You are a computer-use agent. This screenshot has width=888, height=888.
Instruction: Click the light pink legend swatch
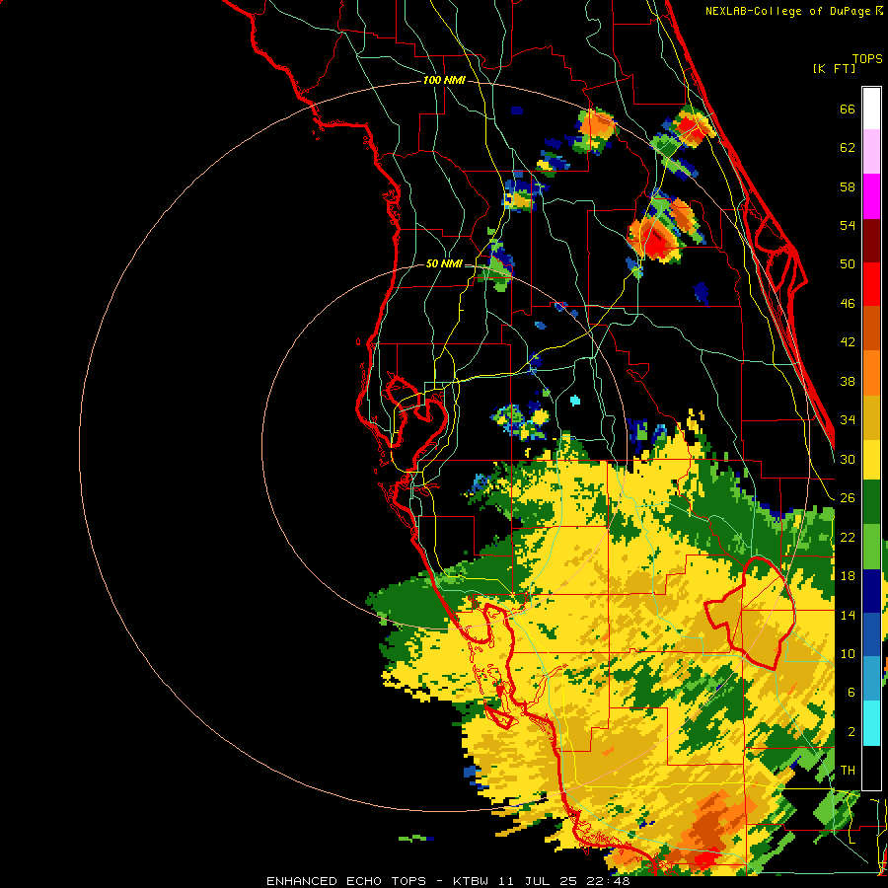871,152
